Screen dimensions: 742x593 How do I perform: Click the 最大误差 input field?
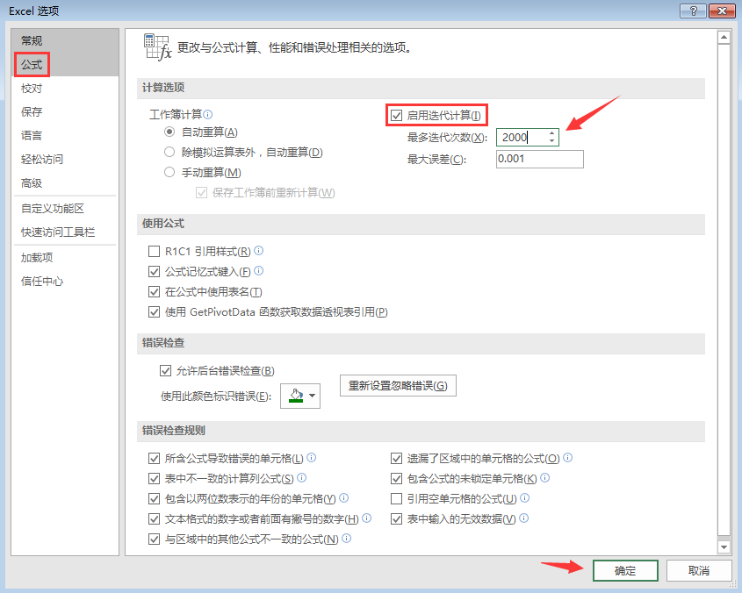point(539,159)
